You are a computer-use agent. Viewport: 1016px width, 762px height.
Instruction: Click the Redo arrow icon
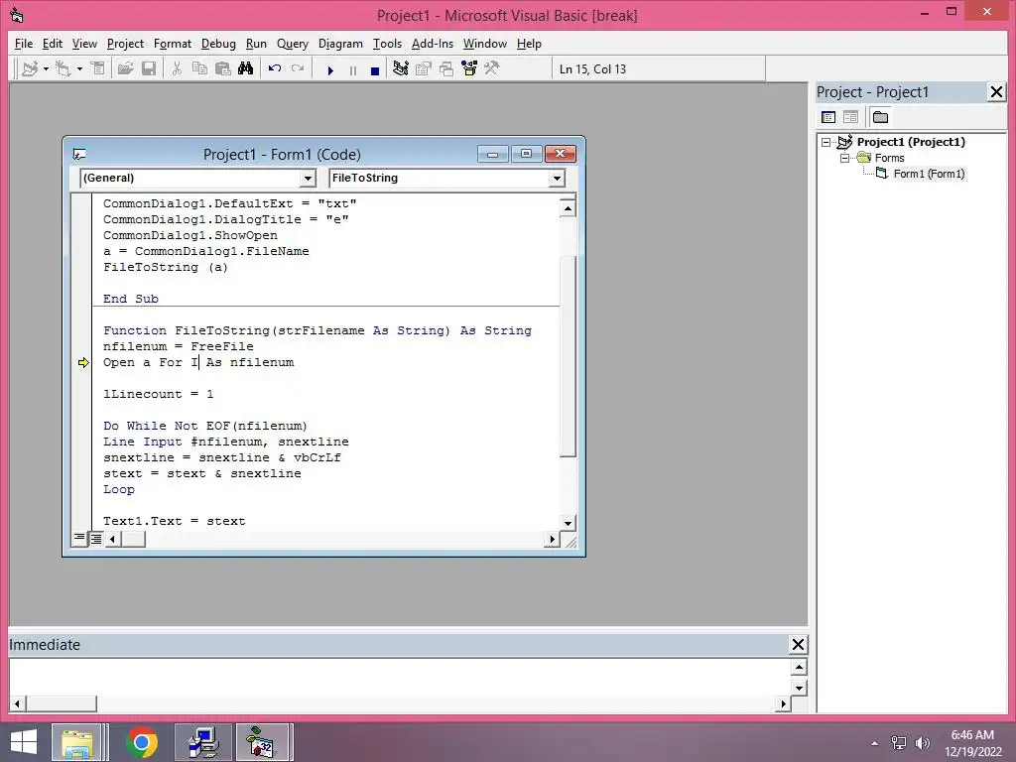[298, 68]
